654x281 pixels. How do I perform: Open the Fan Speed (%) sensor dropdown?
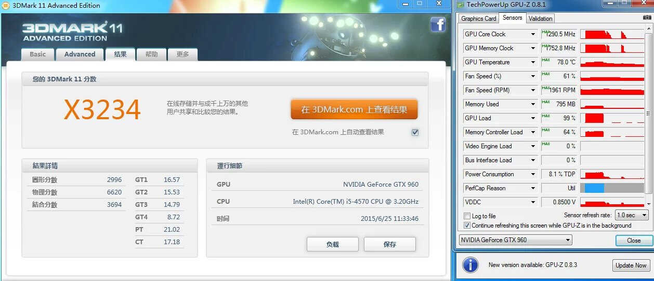click(533, 76)
